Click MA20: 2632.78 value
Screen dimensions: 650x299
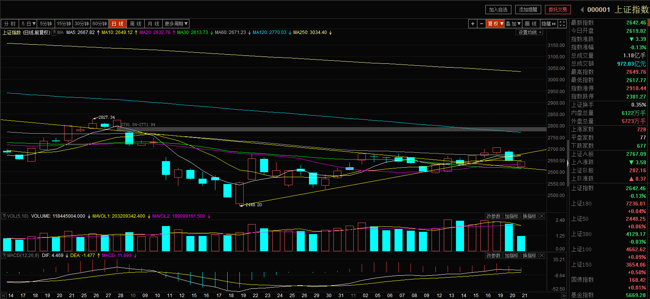click(x=155, y=32)
